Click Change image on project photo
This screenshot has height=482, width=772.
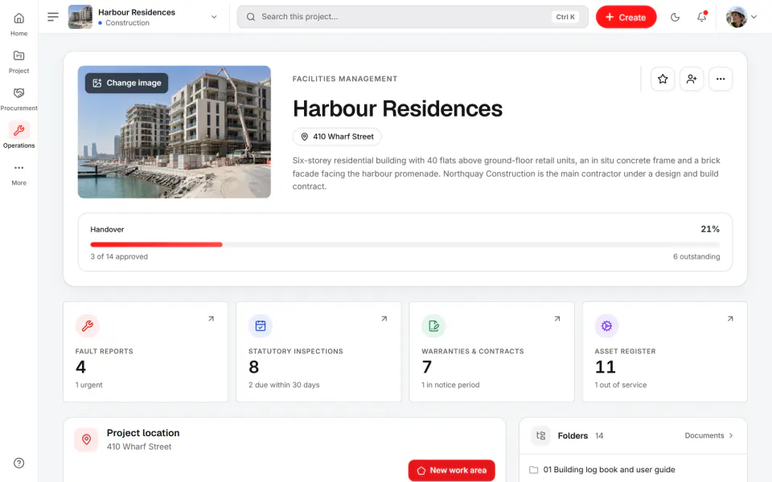pyautogui.click(x=127, y=83)
